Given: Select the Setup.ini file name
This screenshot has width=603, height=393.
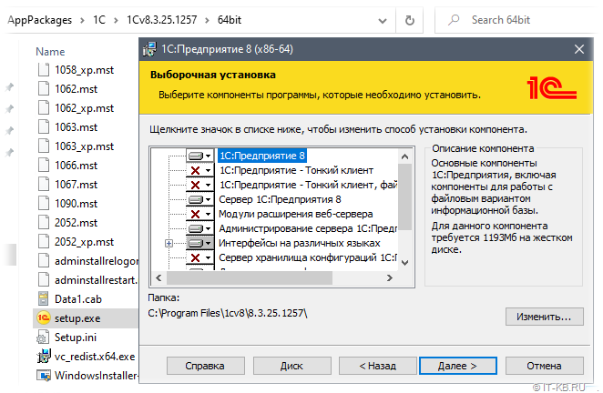Looking at the screenshot, I should (76, 338).
